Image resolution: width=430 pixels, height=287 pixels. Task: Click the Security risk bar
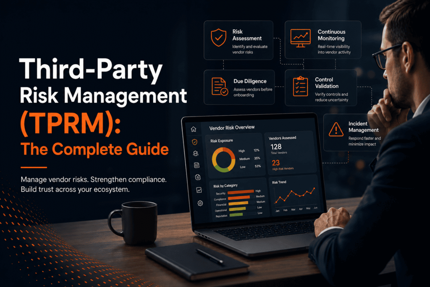point(241,192)
